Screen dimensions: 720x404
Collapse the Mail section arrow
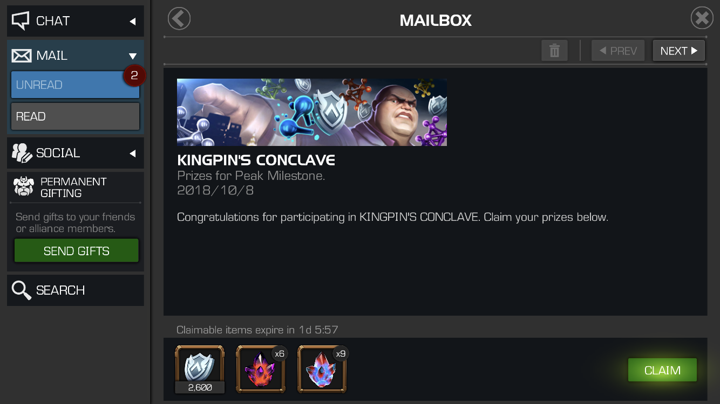(x=133, y=56)
